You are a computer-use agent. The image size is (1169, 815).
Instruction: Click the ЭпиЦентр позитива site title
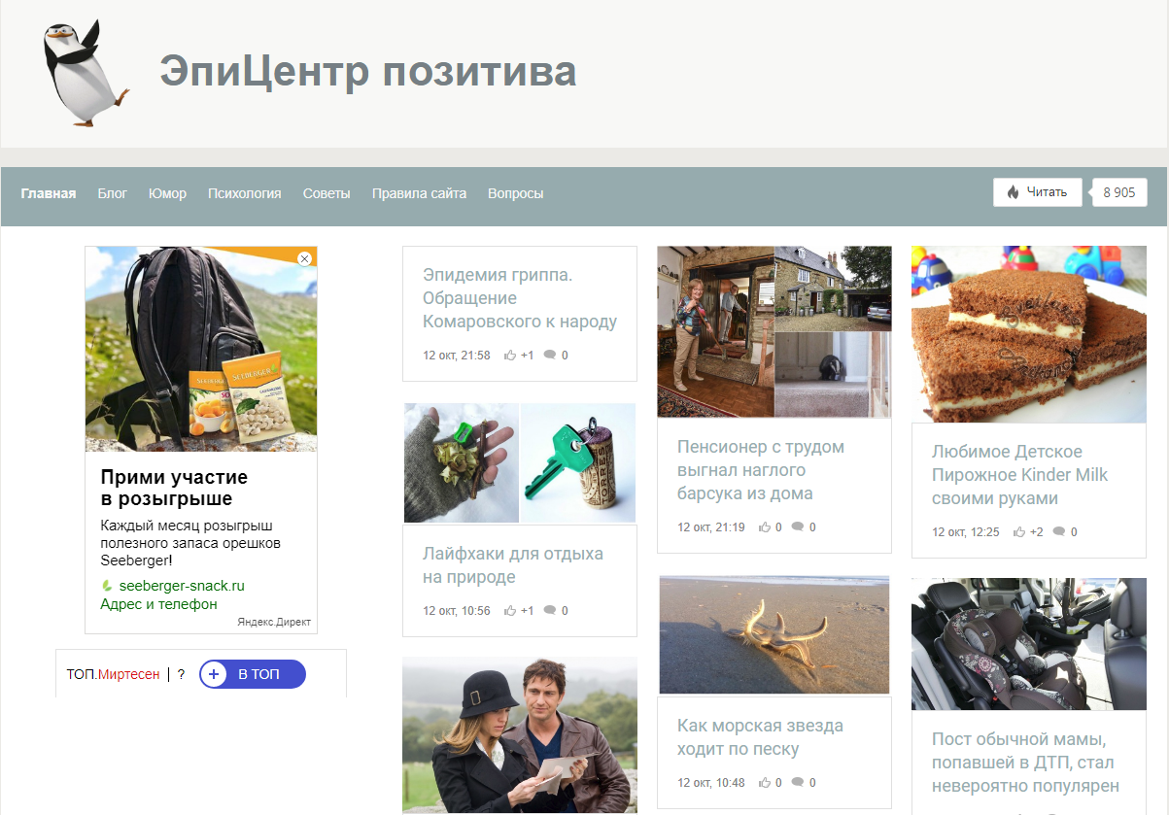[368, 72]
